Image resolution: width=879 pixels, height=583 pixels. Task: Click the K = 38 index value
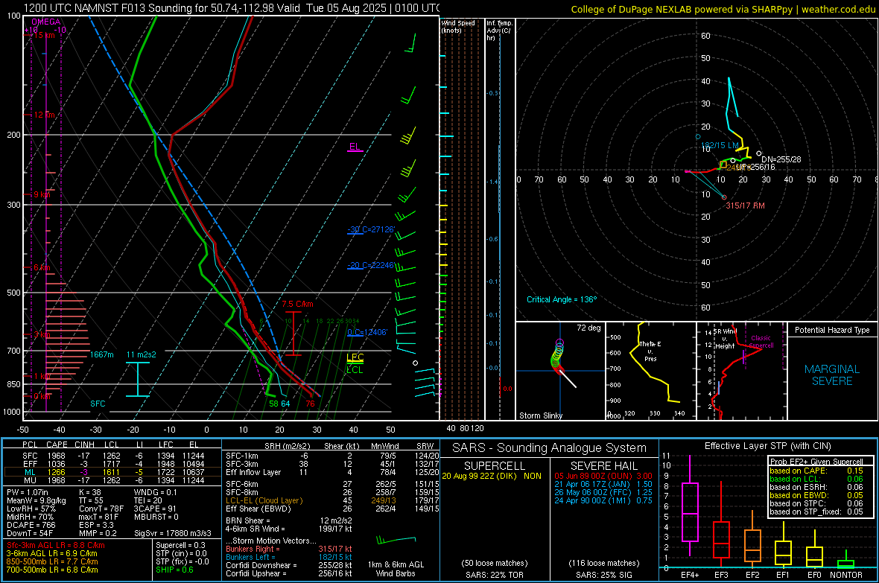pyautogui.click(x=89, y=492)
